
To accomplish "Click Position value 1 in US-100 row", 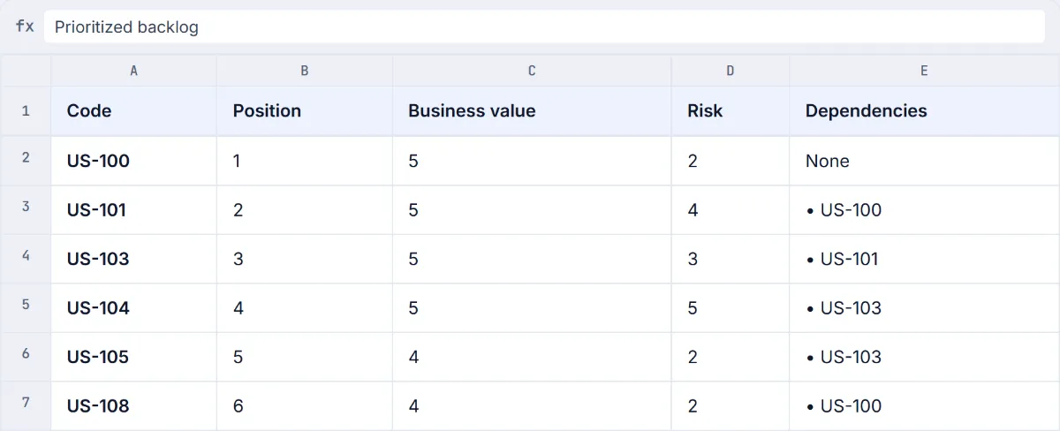I will tap(305, 161).
